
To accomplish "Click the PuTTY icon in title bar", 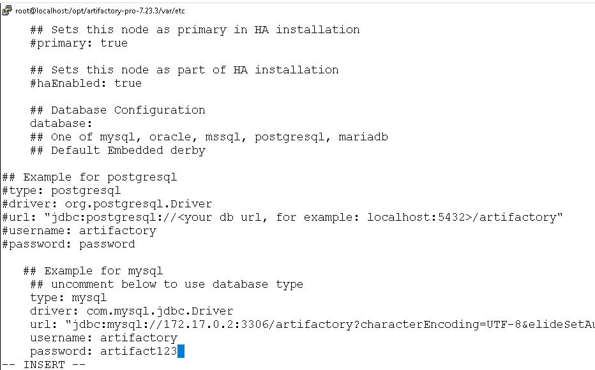I will 7,10.
